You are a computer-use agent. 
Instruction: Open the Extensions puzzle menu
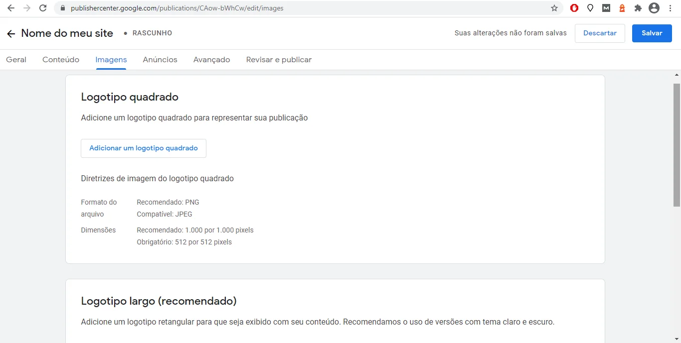pos(638,8)
